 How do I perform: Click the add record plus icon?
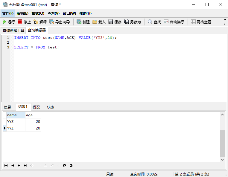[32, 165]
